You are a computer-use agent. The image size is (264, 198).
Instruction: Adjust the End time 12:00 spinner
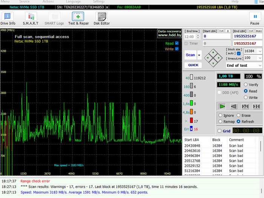[198, 37]
